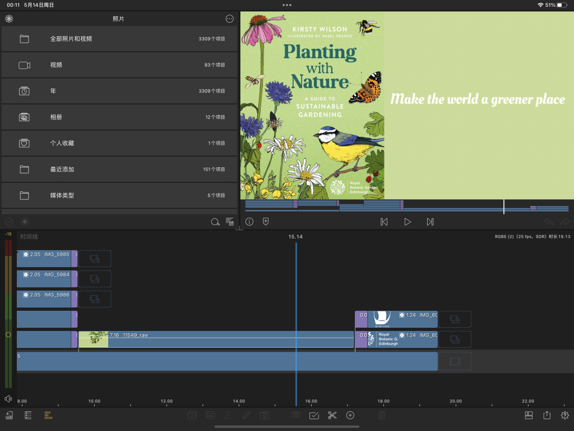Click the empty placeholder after IMG_5985
This screenshot has width=574, height=431.
click(95, 259)
